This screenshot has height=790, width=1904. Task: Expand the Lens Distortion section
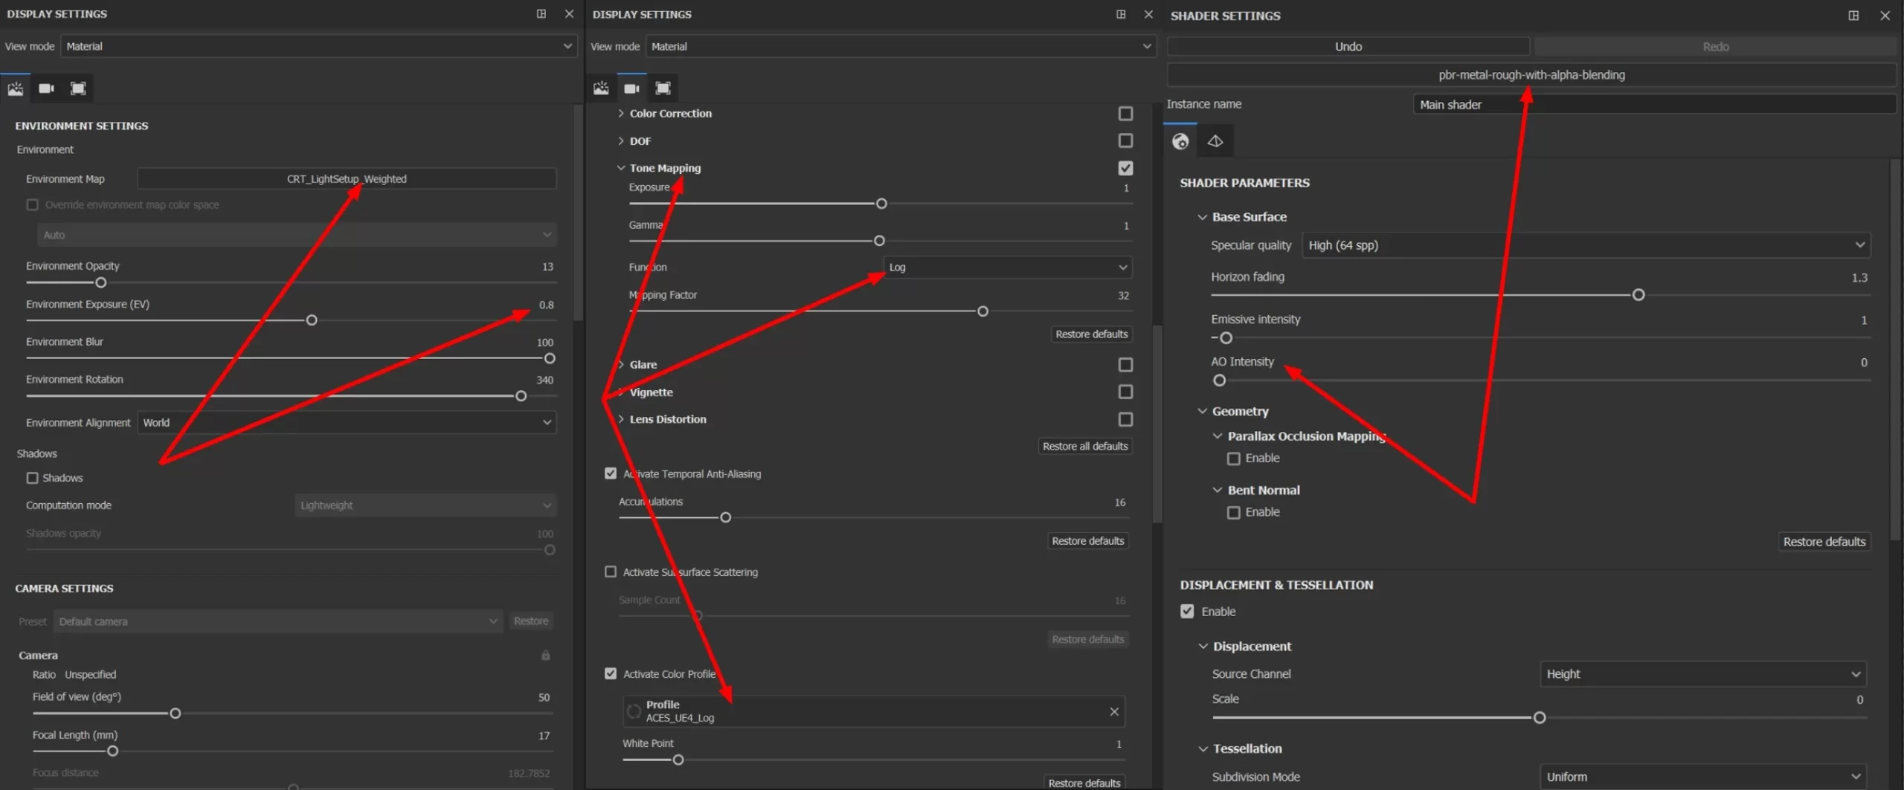pyautogui.click(x=621, y=419)
